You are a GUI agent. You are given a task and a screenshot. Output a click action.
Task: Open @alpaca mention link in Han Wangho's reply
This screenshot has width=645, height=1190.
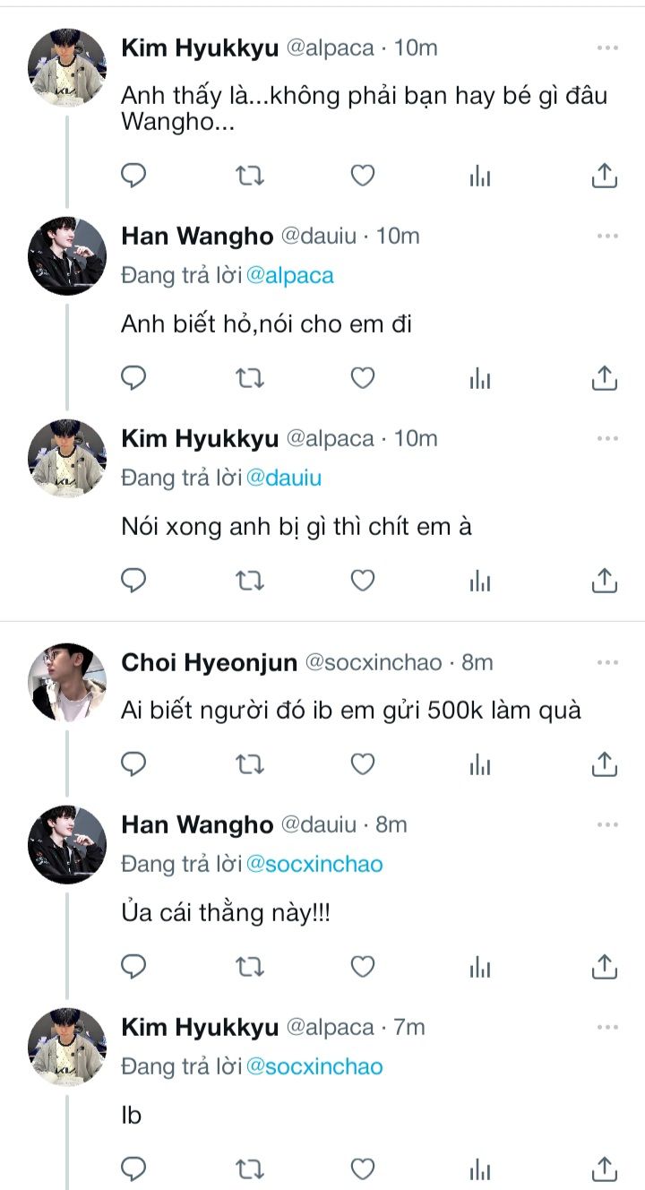pyautogui.click(x=290, y=275)
